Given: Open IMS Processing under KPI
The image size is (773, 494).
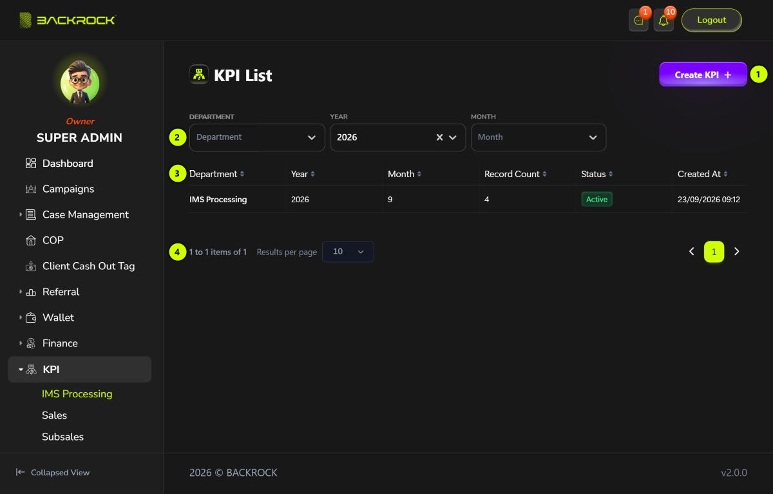Looking at the screenshot, I should [77, 394].
